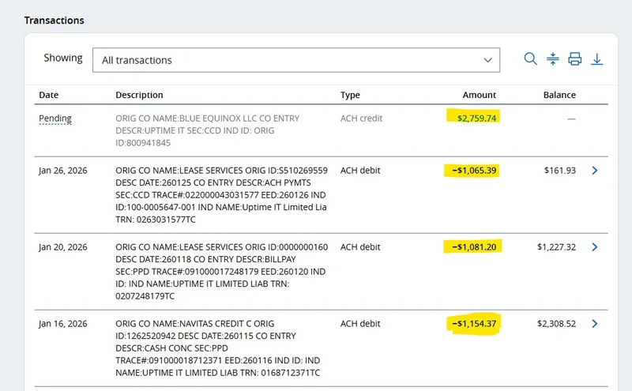
Task: Print transactions using the printer icon
Action: 575,59
